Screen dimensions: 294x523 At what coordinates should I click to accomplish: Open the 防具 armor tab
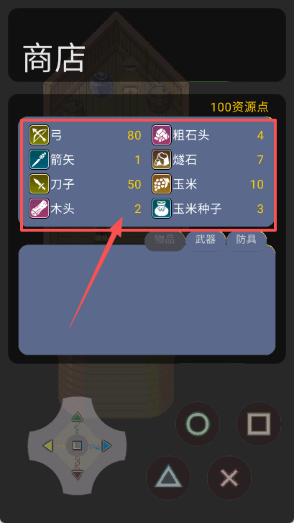pos(247,240)
